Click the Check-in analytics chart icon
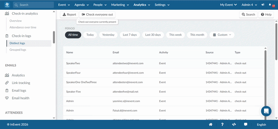The width and height of the screenshot is (278, 129). point(7,14)
